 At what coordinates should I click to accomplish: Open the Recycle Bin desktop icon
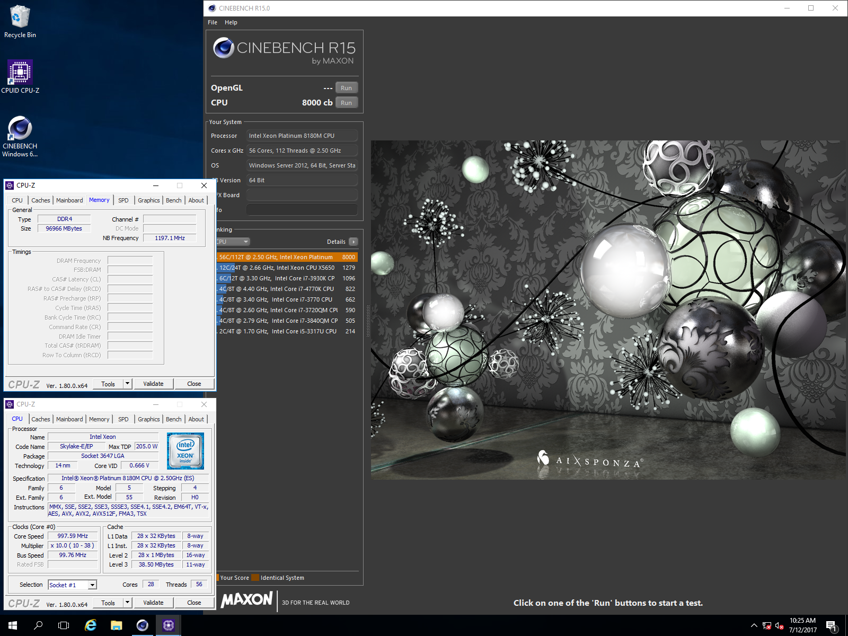pos(20,22)
